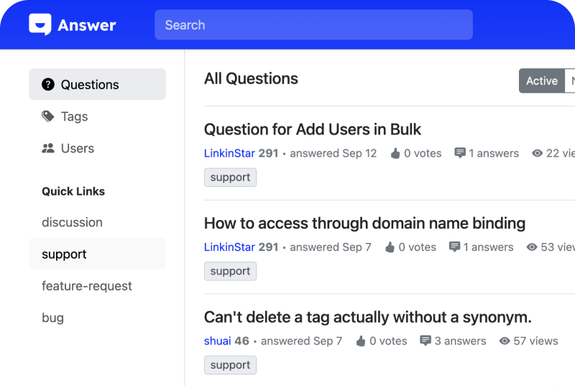This screenshot has height=386, width=575.
Task: Open 'How to access through domain name binding'
Action: 365,224
